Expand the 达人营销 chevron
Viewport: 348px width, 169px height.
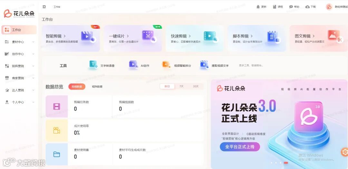(33, 90)
